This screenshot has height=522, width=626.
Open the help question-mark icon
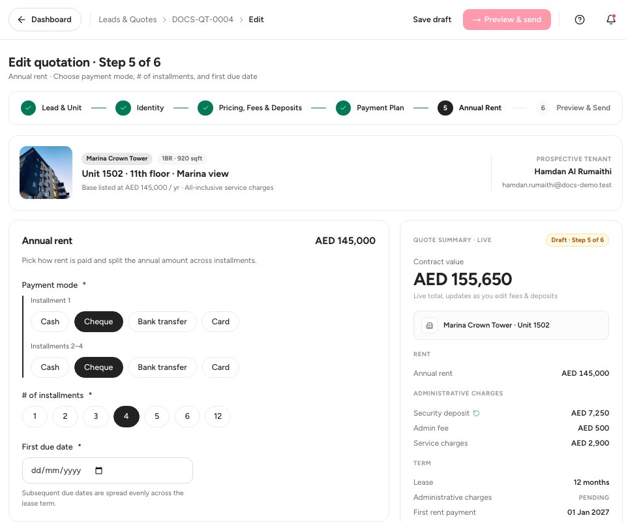pos(579,20)
